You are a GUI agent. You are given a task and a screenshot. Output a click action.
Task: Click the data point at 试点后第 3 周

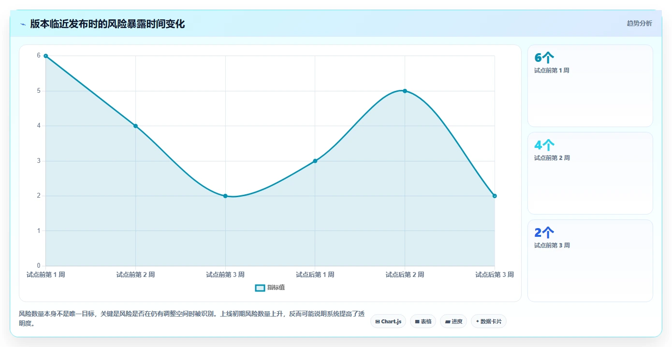(495, 196)
